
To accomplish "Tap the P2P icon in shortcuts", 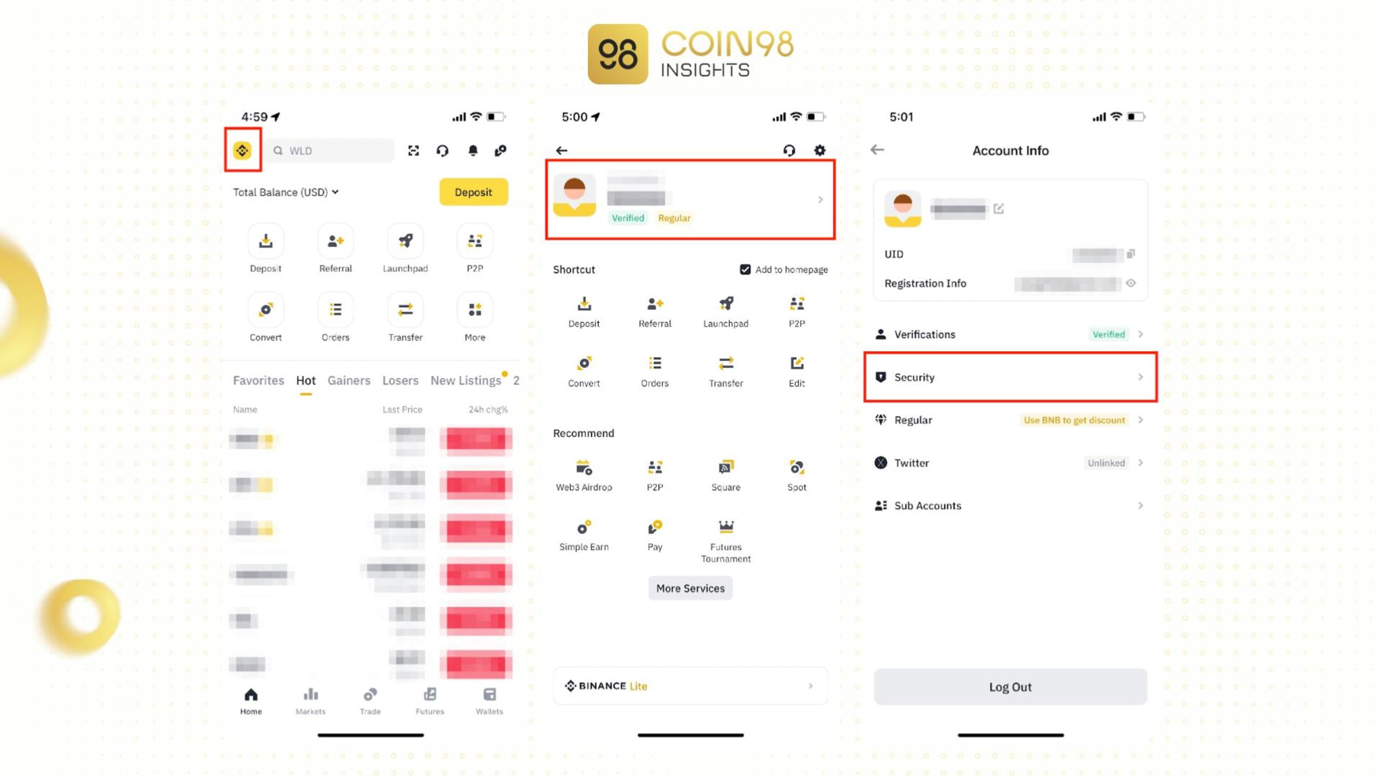I will (797, 309).
